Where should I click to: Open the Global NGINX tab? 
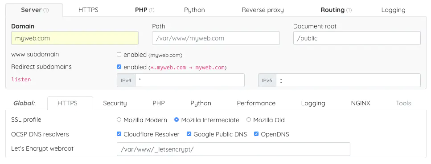(x=361, y=104)
